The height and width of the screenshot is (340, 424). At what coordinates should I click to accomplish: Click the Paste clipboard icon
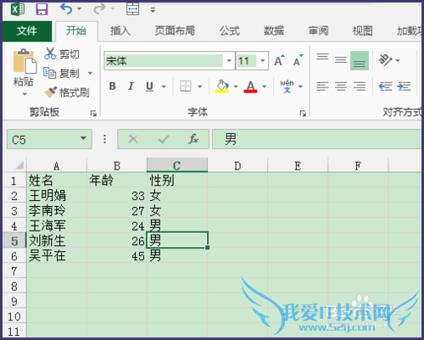(25, 61)
